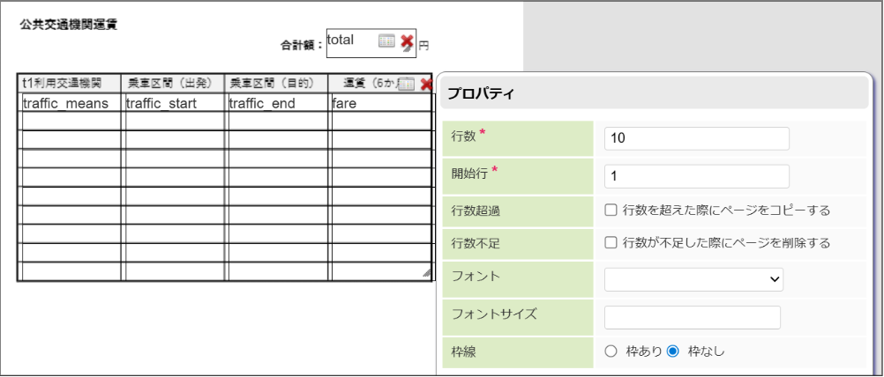Click traffic_start cell
884x377 pixels.
174,104
